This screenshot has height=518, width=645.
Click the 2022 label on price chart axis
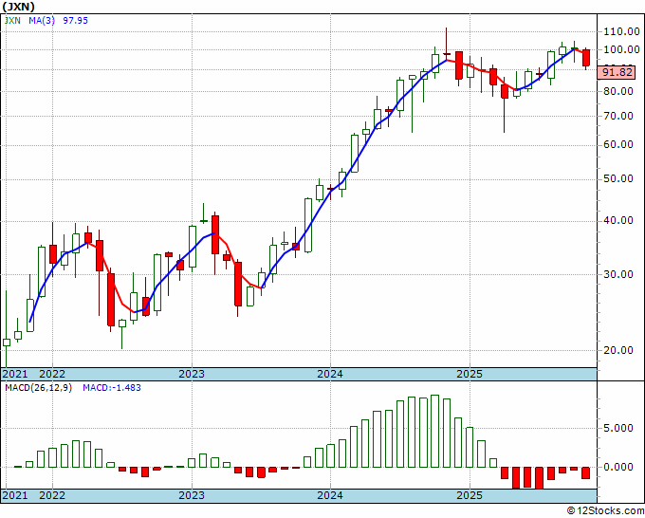(52, 374)
